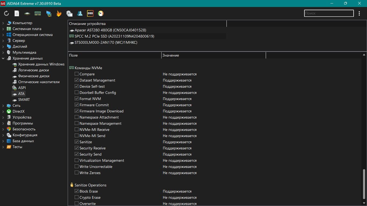Click the Crypto Erase checkbox

tap(77, 197)
